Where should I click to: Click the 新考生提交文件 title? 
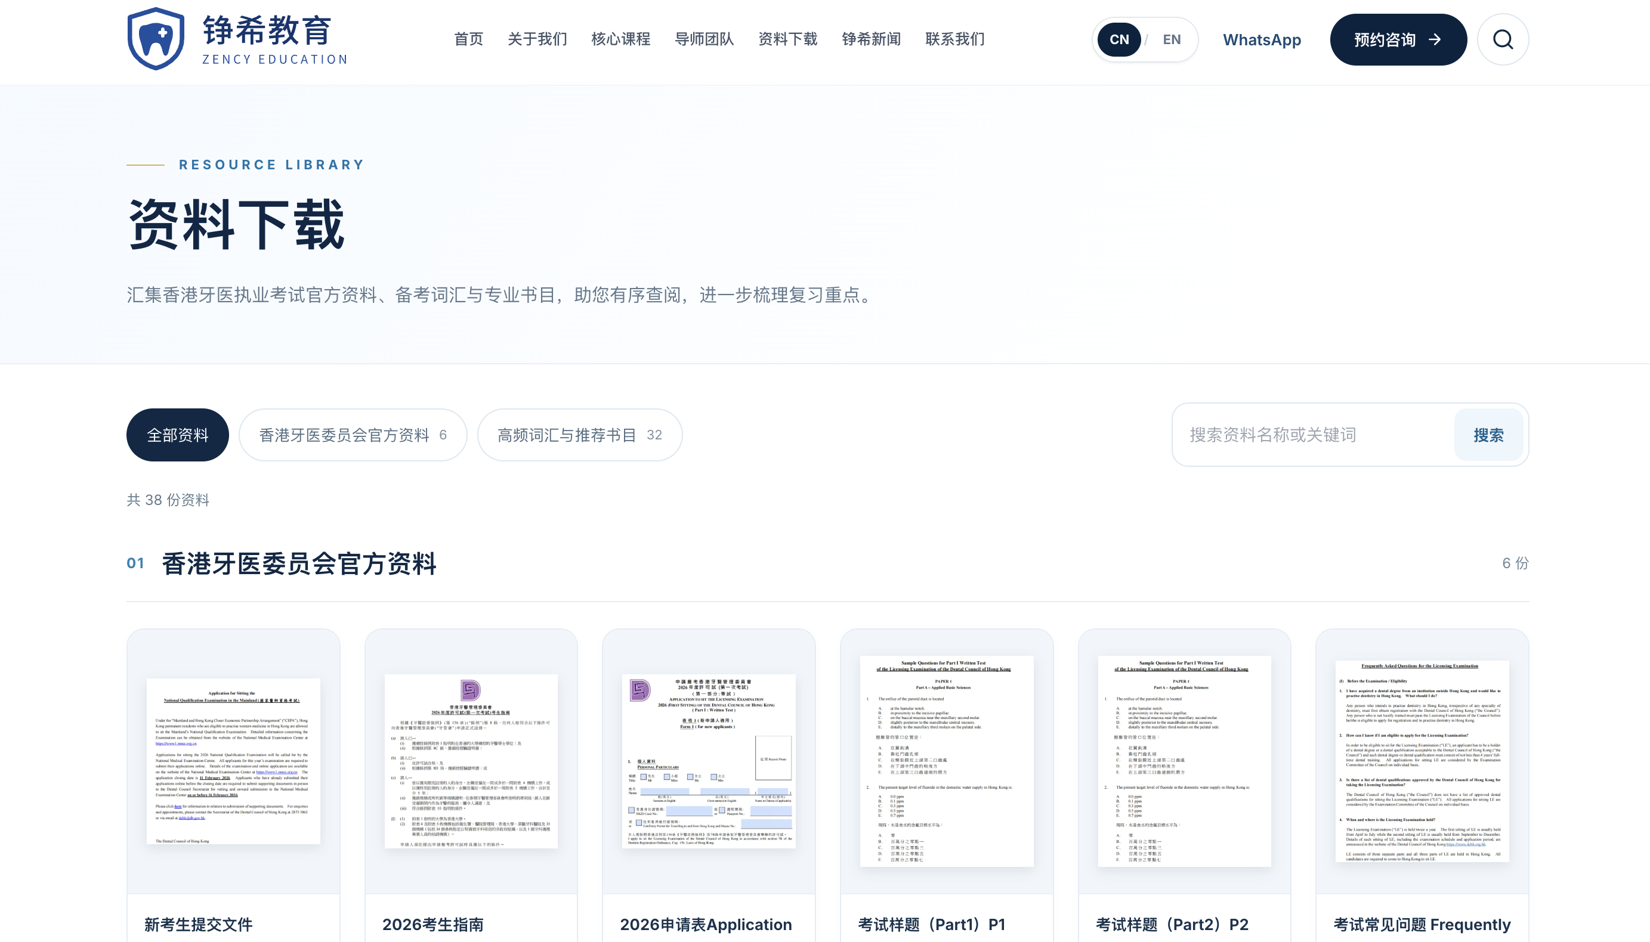point(198,925)
